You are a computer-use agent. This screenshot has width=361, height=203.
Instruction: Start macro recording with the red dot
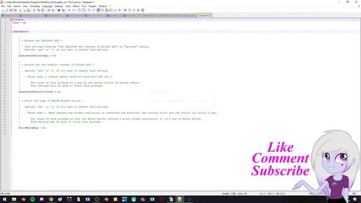click(x=125, y=10)
